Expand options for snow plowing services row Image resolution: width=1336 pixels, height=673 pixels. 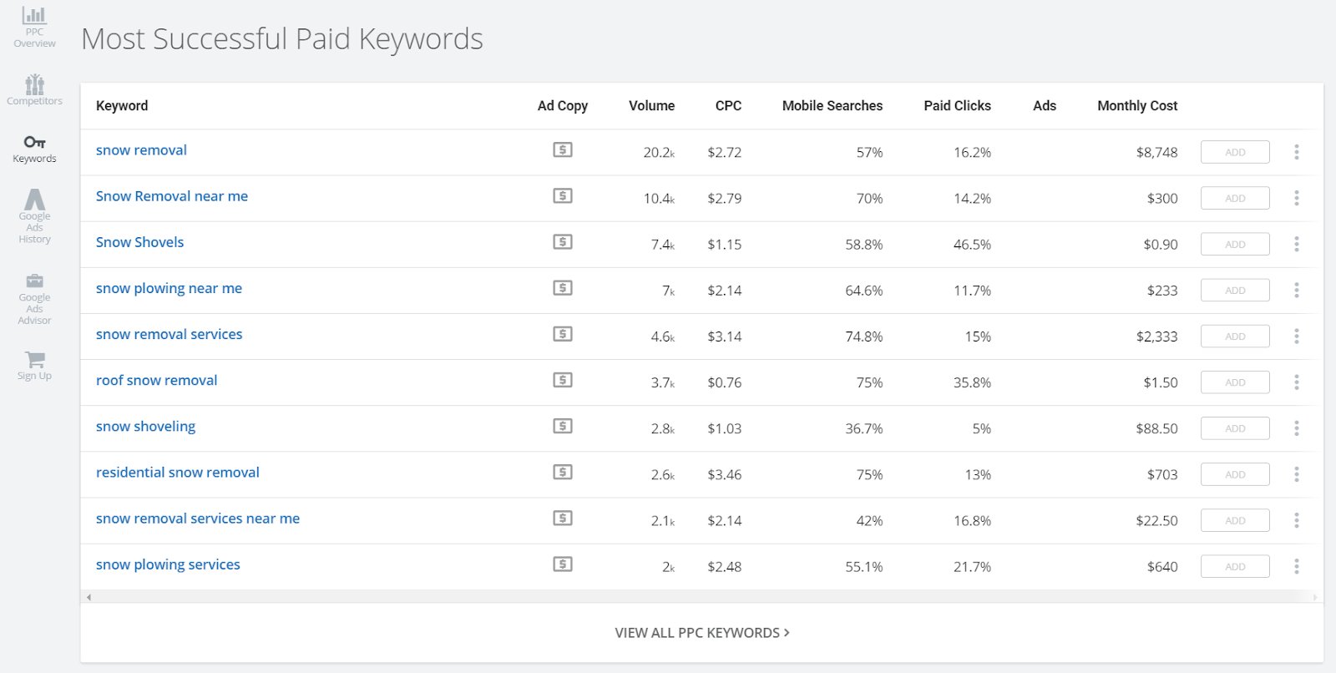point(1296,566)
